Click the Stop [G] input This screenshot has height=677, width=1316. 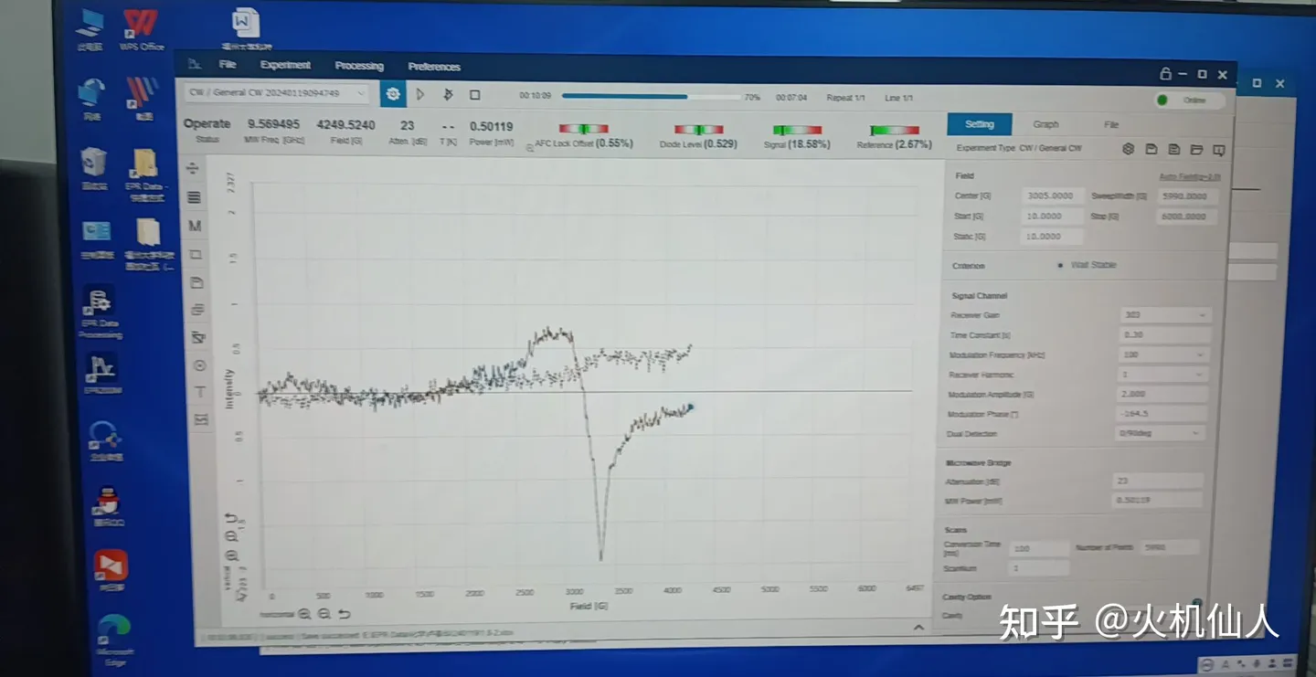[x=1187, y=217]
